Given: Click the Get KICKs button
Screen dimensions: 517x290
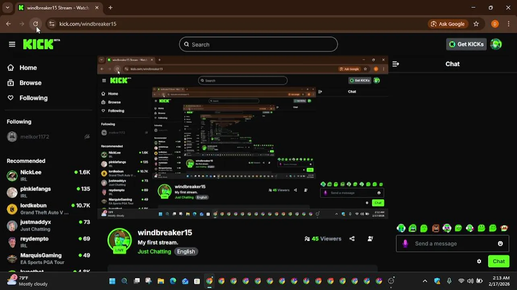Looking at the screenshot, I should coord(466,44).
